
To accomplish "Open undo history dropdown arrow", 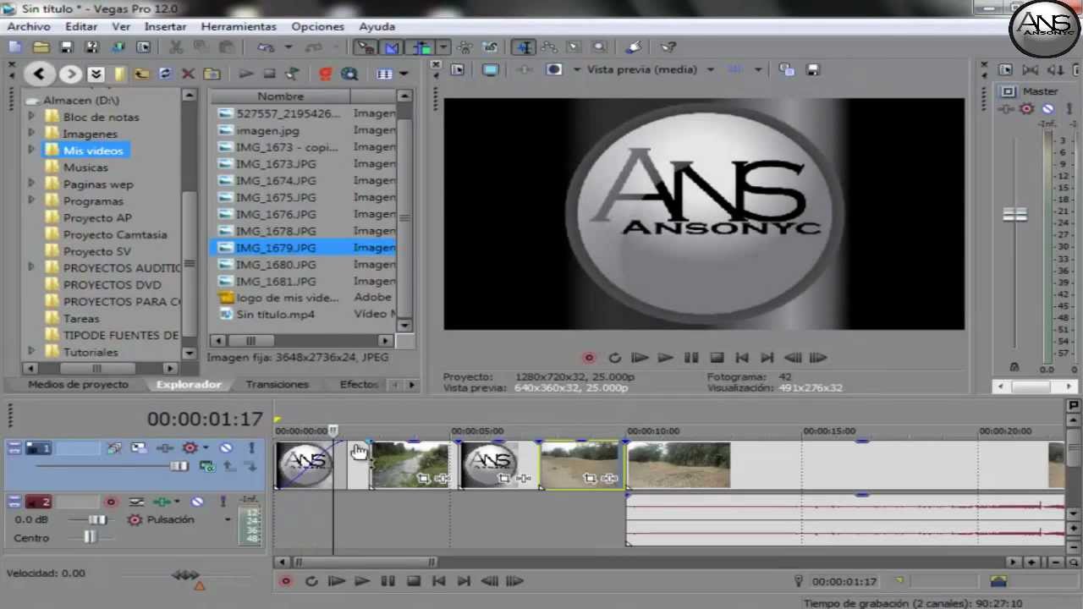I will [x=288, y=48].
